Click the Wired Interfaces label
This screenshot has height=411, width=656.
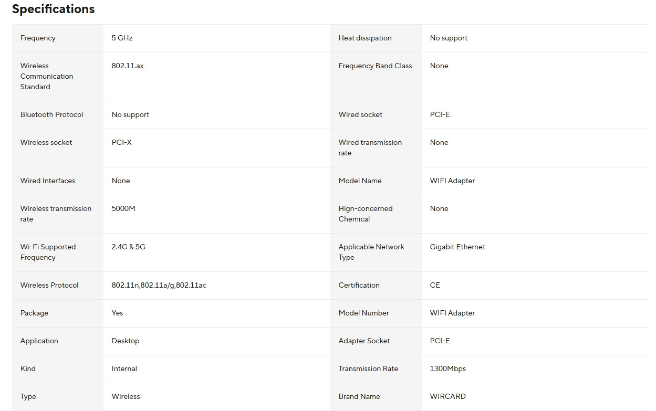coord(48,181)
